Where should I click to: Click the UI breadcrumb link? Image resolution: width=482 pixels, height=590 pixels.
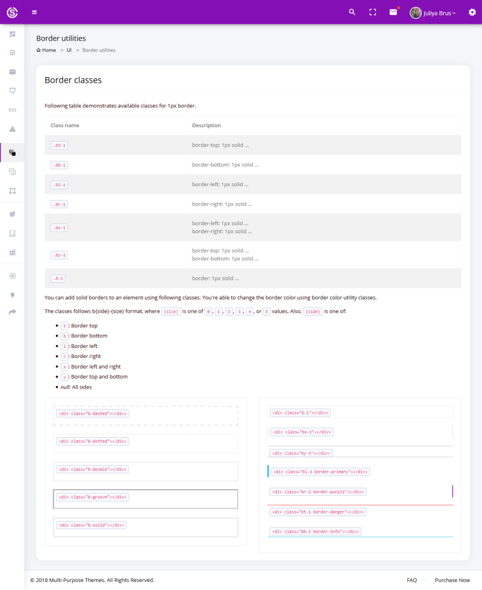point(69,50)
